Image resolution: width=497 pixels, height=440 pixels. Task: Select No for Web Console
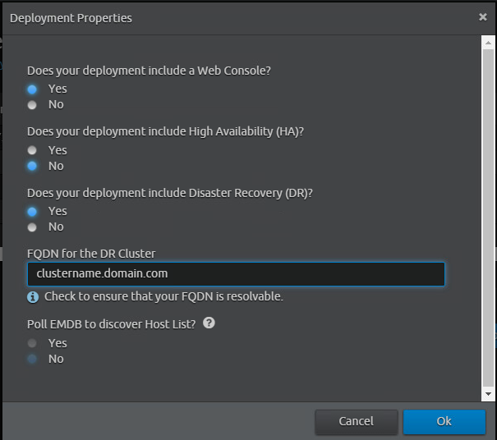coord(32,104)
